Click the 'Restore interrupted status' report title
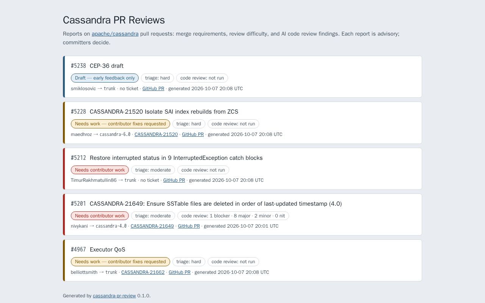Viewport: 485px width, 303px height. coord(176,158)
